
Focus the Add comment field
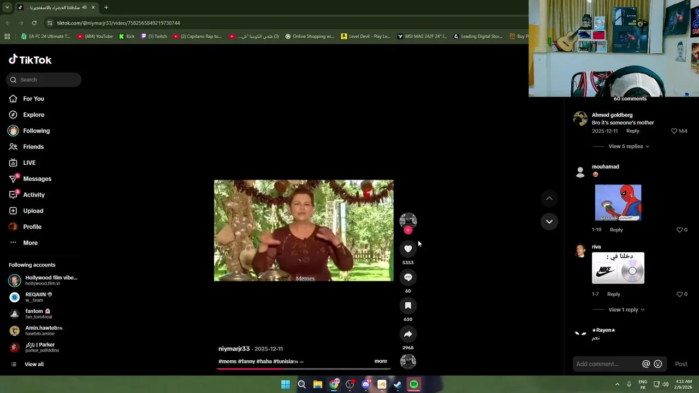(606, 364)
